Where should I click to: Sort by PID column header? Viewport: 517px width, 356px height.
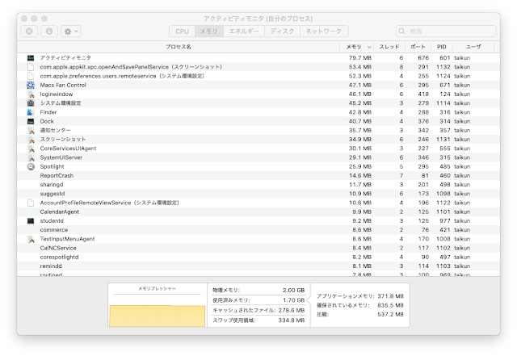442,47
